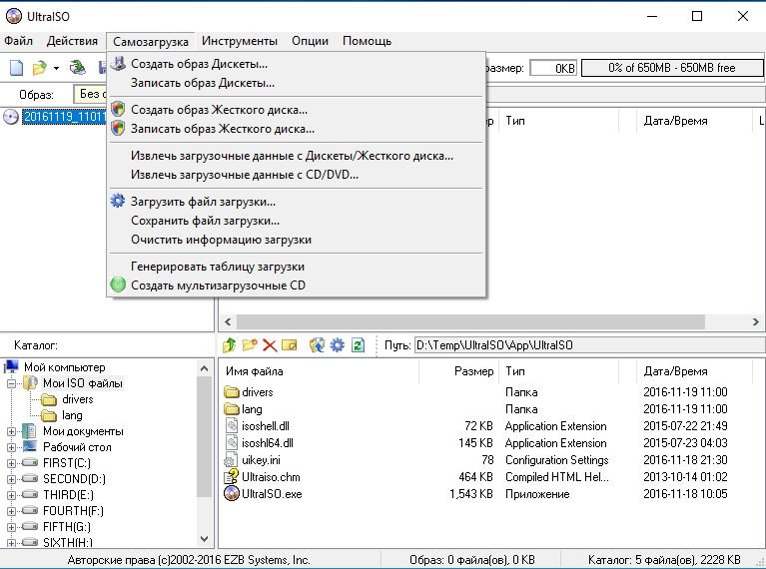Select UltraISO.exe in the file list
This screenshot has width=766, height=569.
click(x=272, y=494)
